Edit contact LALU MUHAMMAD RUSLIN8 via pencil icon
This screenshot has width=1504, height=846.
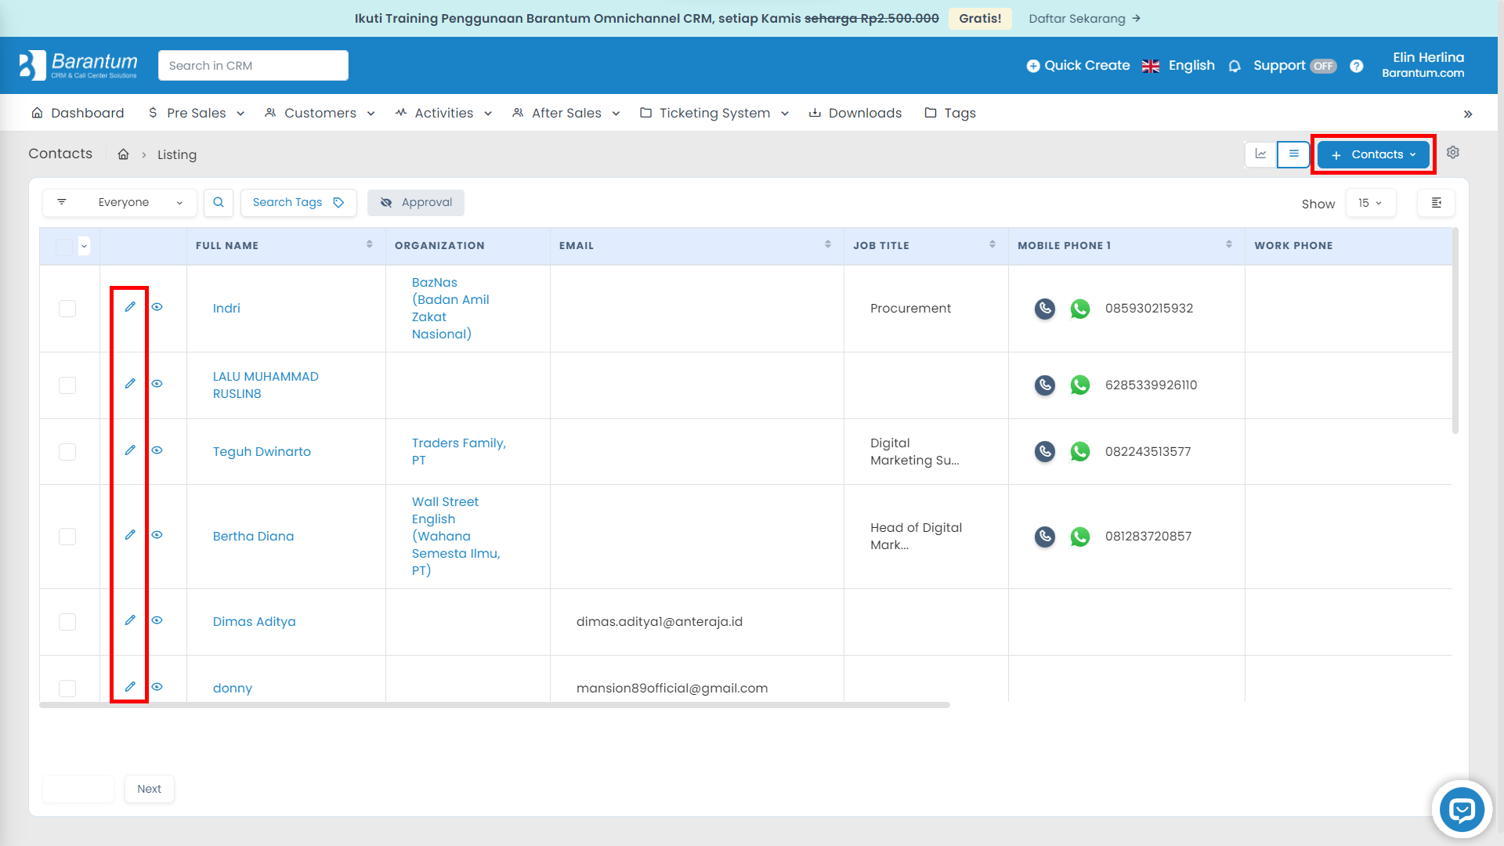(x=130, y=384)
